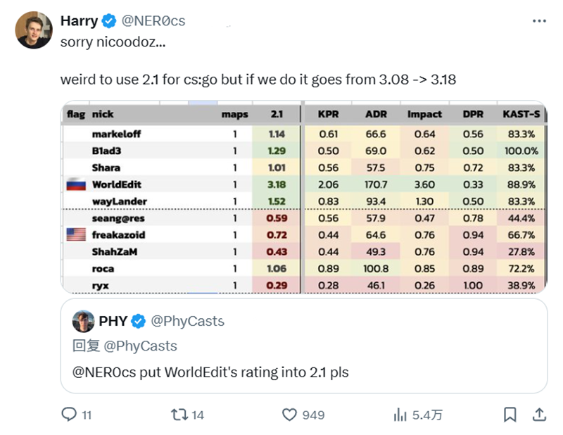The width and height of the screenshot is (563, 435).
Task: Bookmark this tweet
Action: [x=510, y=415]
